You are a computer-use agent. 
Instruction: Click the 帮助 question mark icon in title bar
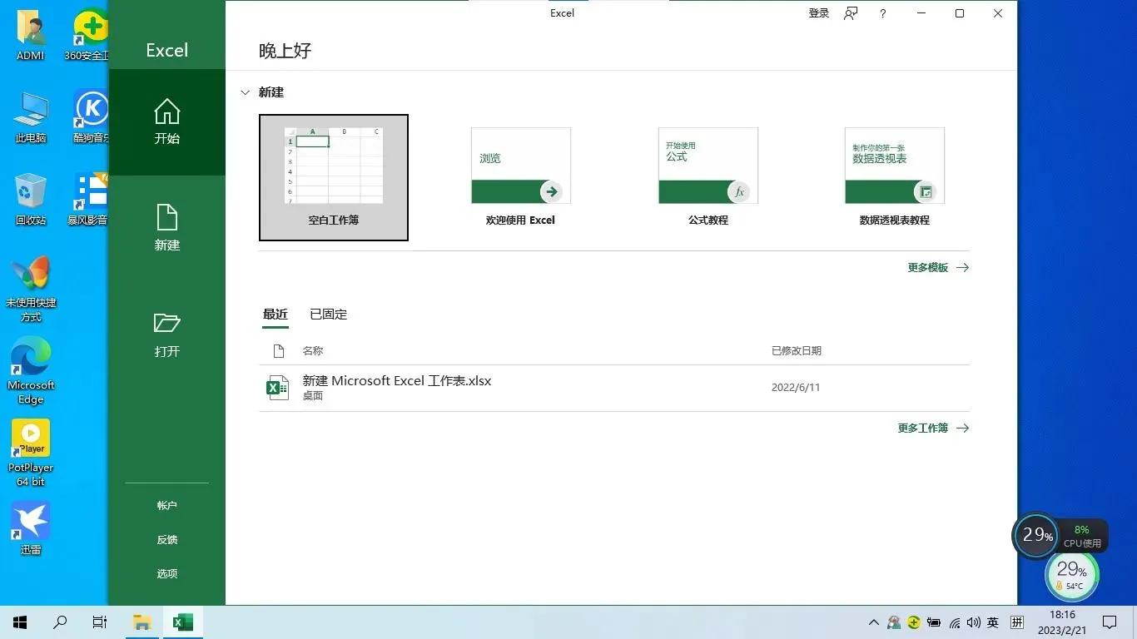pyautogui.click(x=882, y=13)
